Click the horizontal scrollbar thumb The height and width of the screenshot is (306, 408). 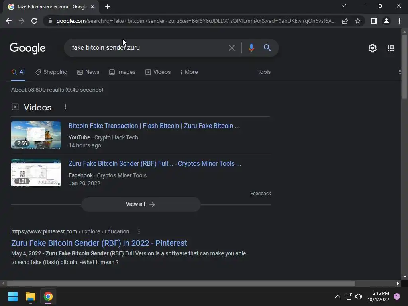coord(180,283)
